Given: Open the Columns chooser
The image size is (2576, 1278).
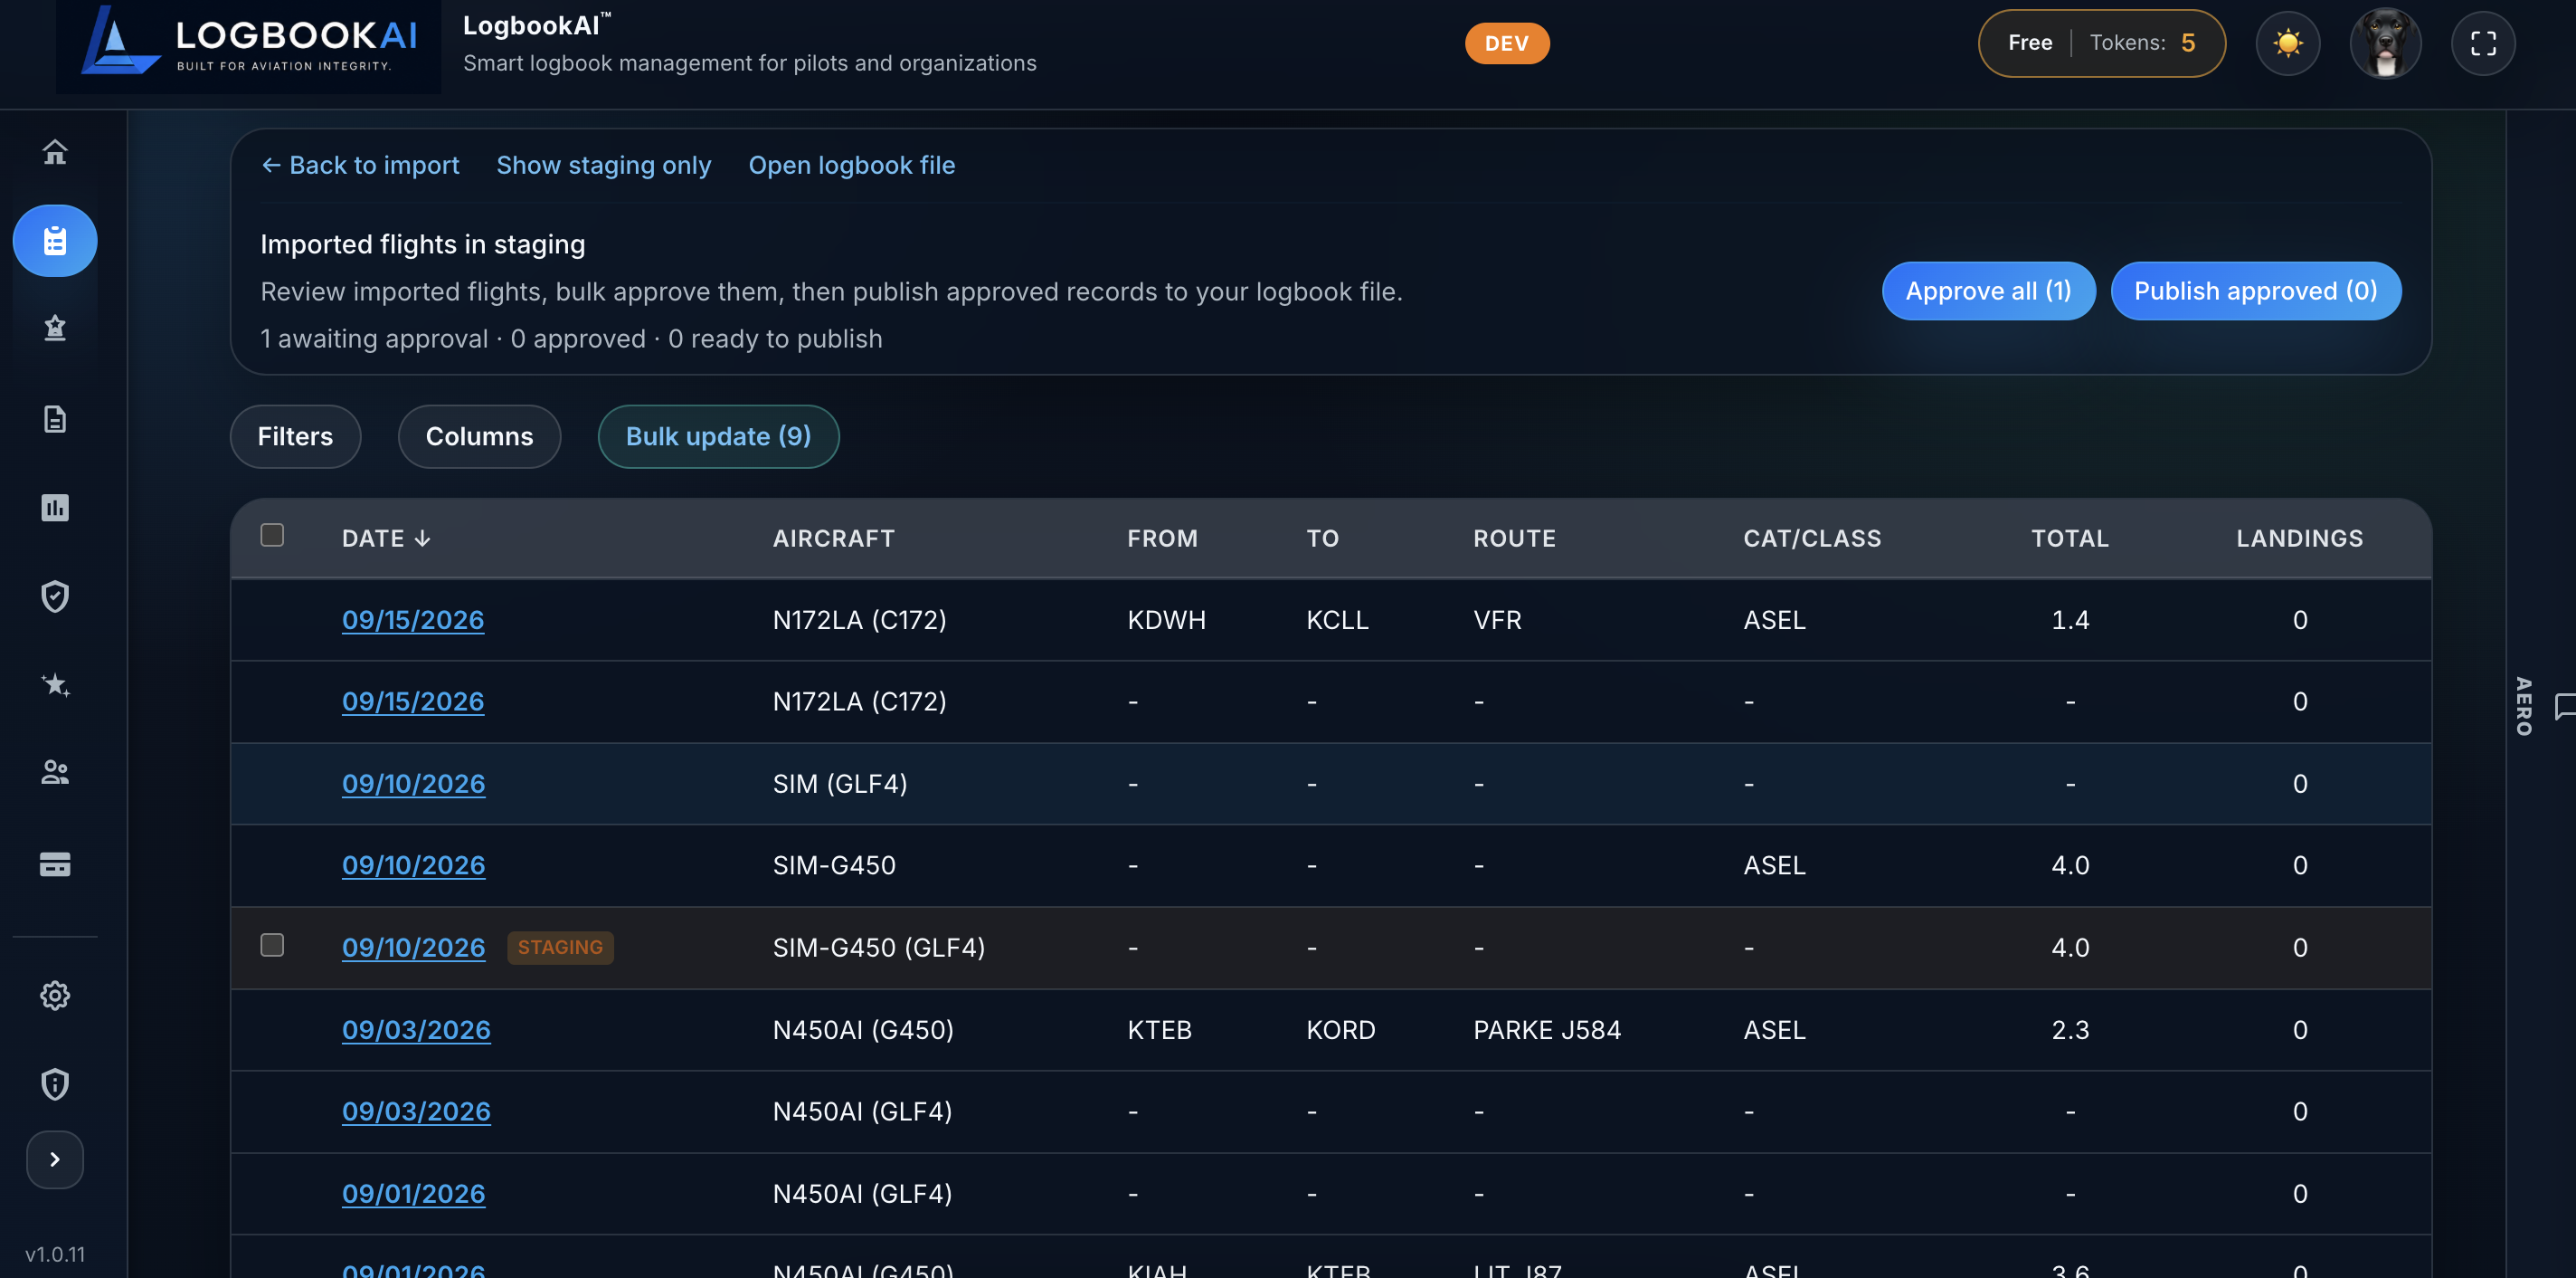Looking at the screenshot, I should pos(479,436).
